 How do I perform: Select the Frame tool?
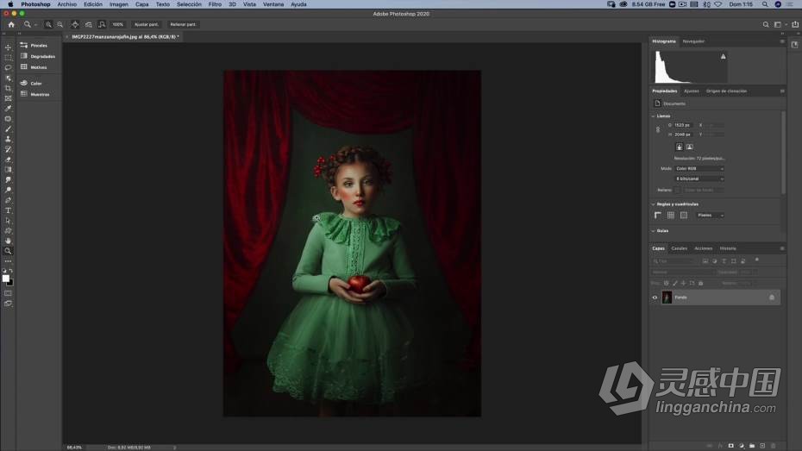point(8,98)
